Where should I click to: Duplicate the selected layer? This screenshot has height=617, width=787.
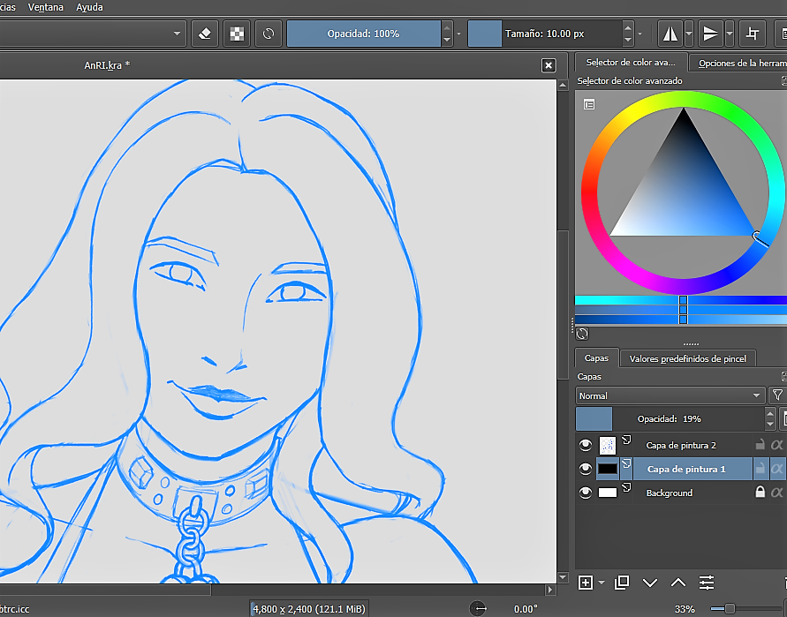coord(621,583)
